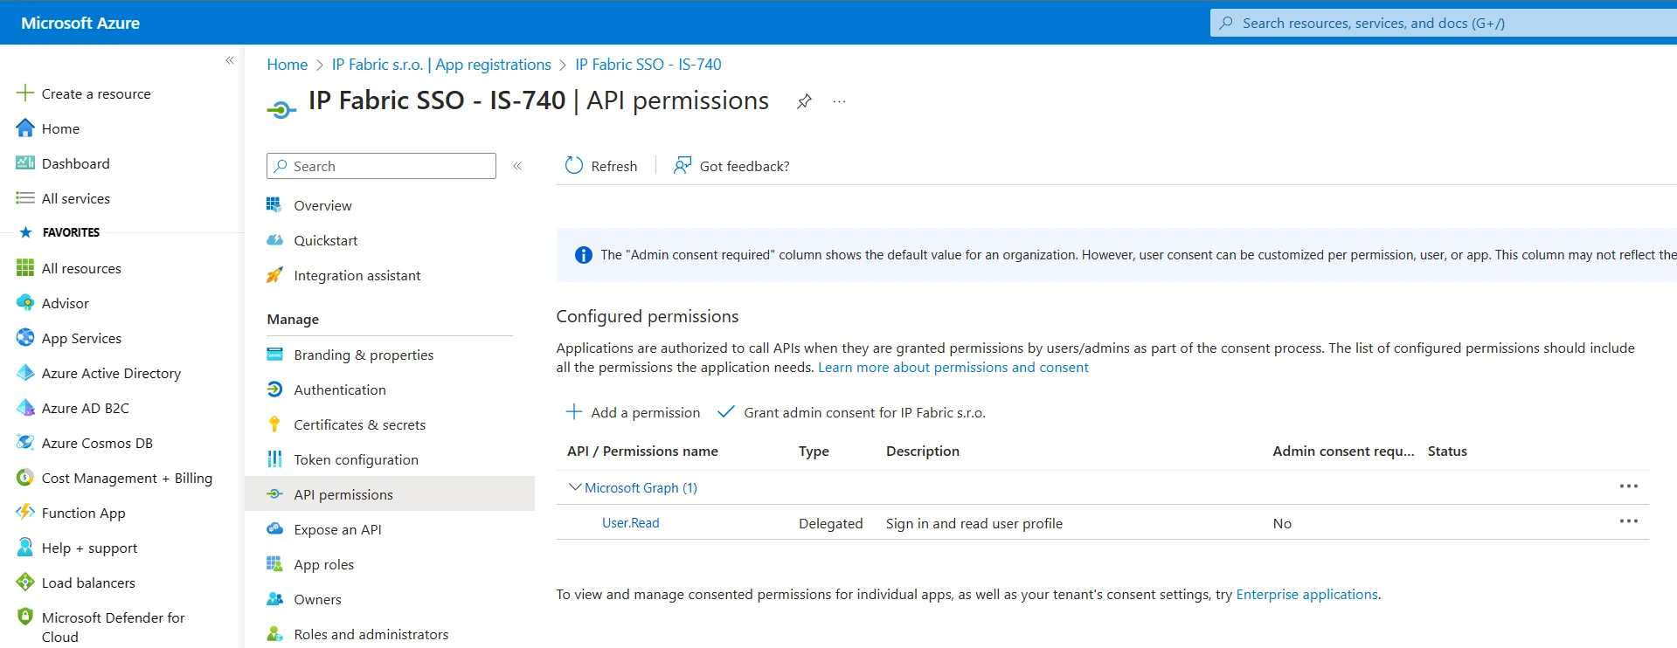Click the Refresh icon in toolbar
This screenshot has height=648, width=1677.
[x=573, y=166]
